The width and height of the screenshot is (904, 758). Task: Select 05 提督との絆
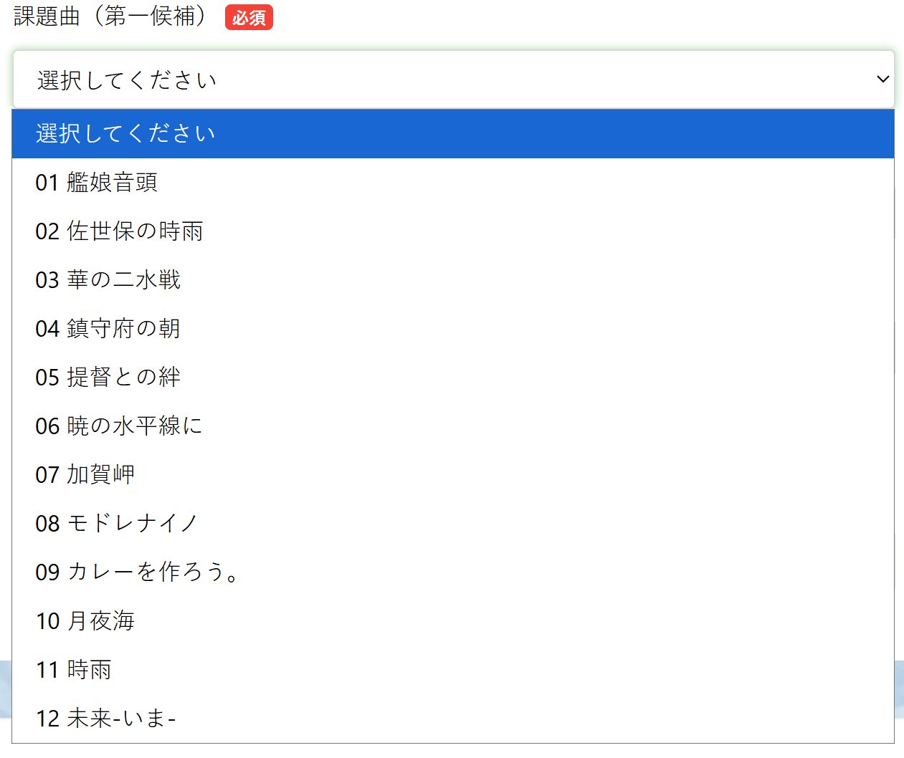108,378
